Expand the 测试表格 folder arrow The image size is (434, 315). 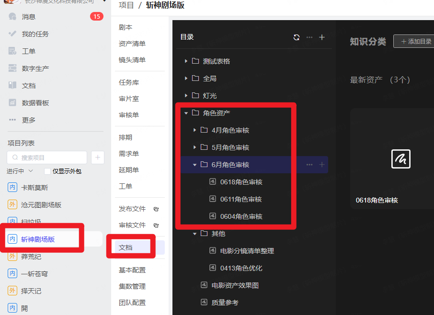point(186,61)
